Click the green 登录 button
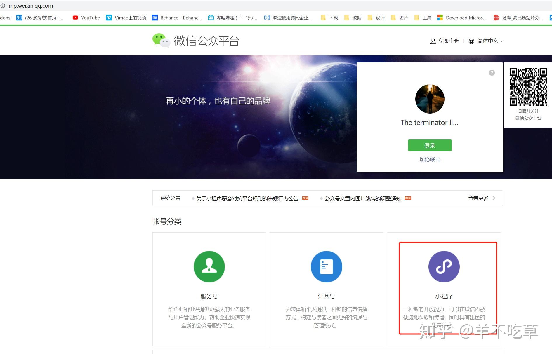 [x=430, y=145]
